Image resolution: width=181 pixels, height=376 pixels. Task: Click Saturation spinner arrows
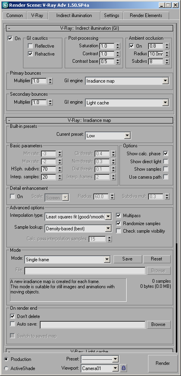click(x=118, y=46)
